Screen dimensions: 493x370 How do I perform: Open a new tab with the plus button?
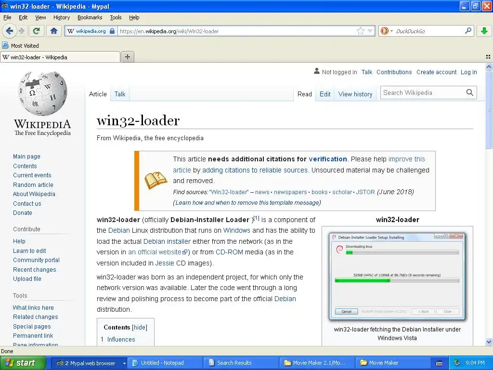tap(127, 57)
